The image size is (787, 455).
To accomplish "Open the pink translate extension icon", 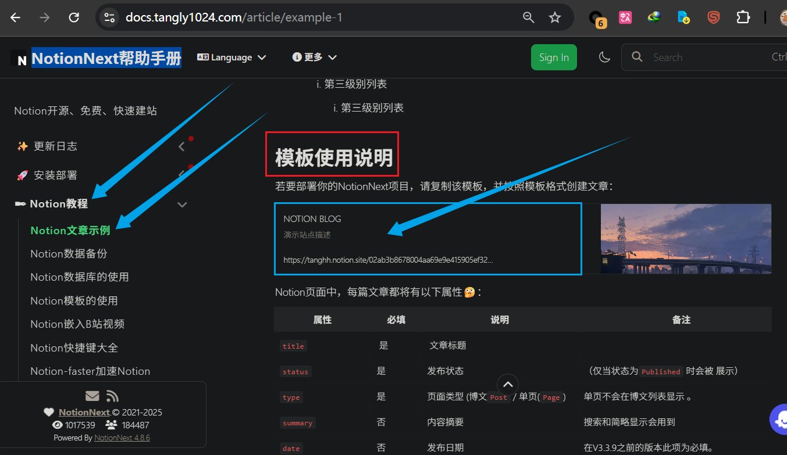I will (625, 17).
